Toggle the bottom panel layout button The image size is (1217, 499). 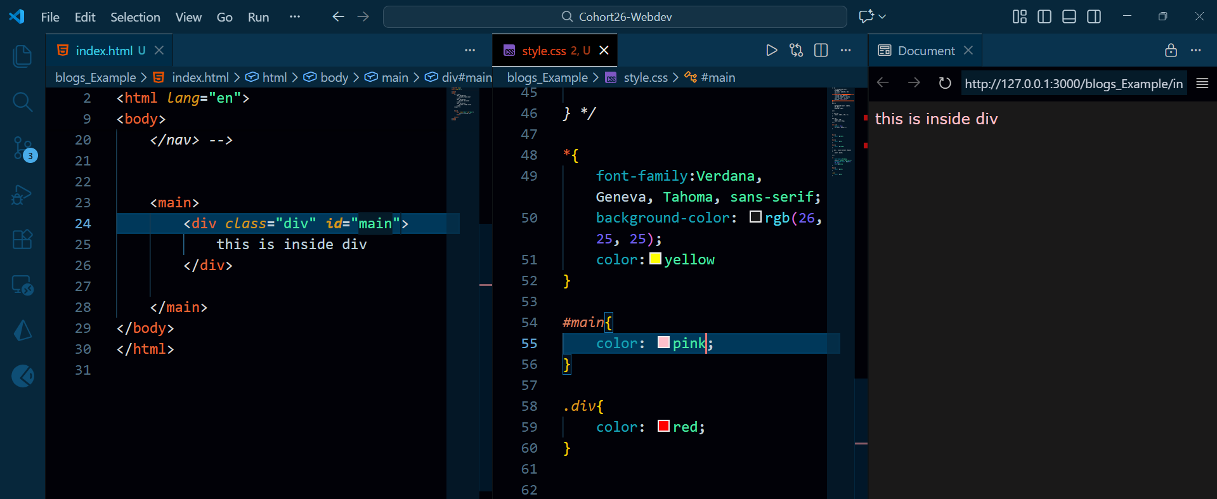(x=1069, y=17)
